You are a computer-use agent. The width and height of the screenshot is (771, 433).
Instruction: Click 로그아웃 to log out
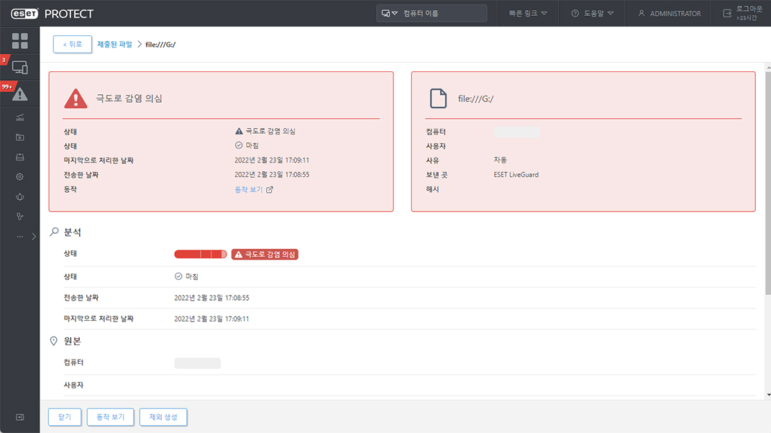point(743,13)
